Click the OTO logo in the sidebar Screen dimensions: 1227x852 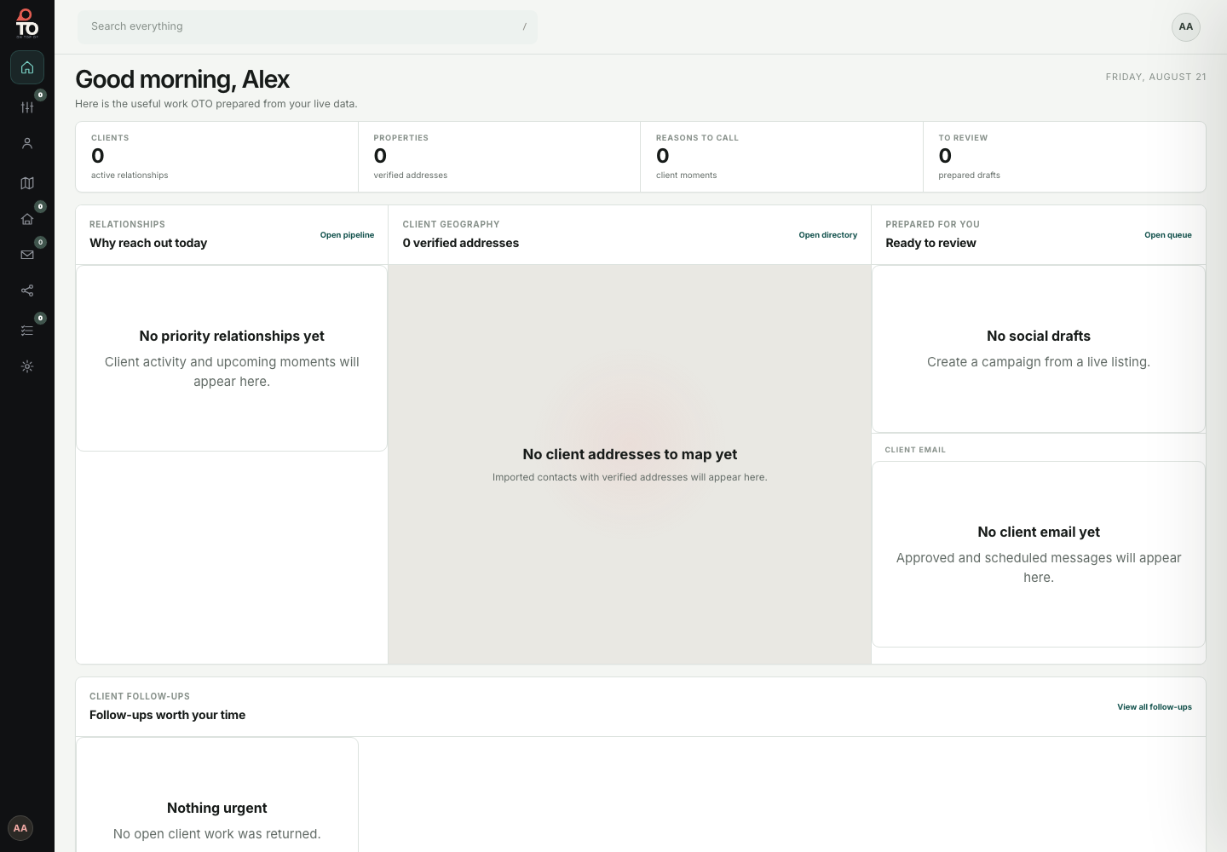(26, 24)
